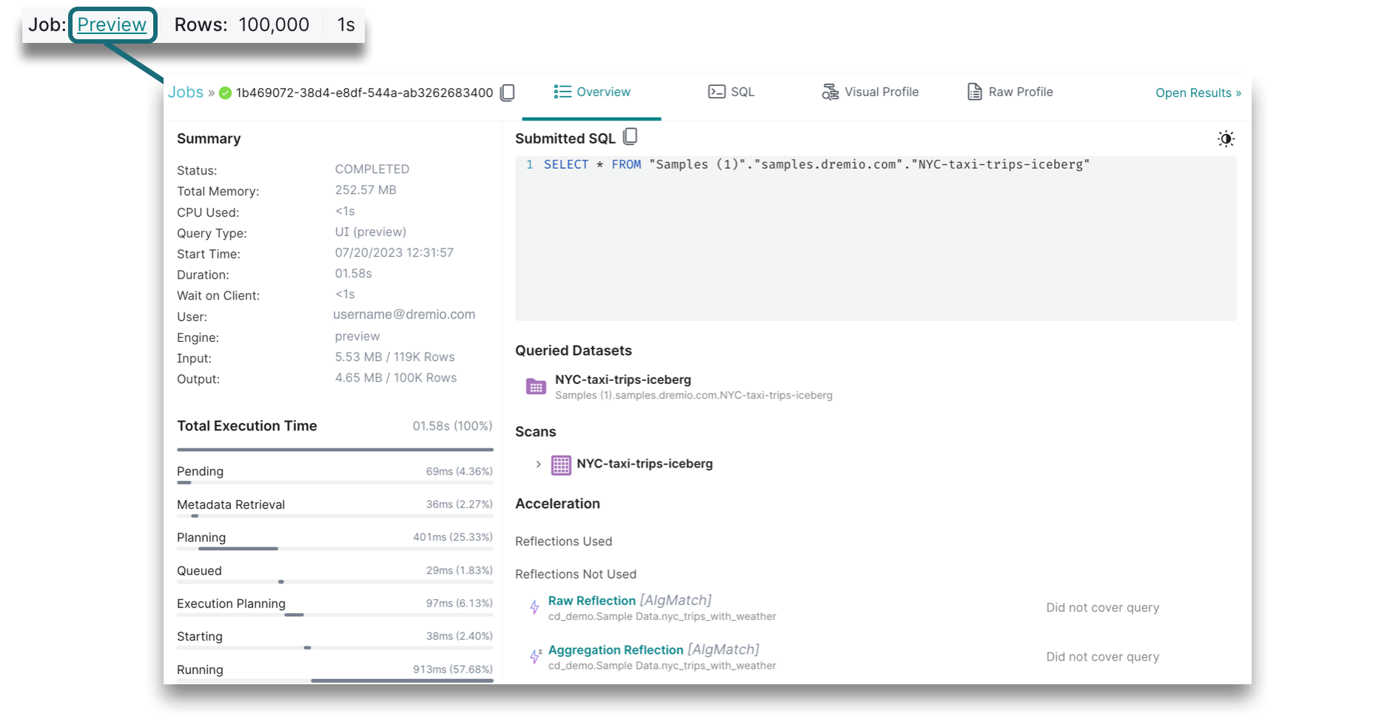Switch to the Overview tab

tap(592, 92)
